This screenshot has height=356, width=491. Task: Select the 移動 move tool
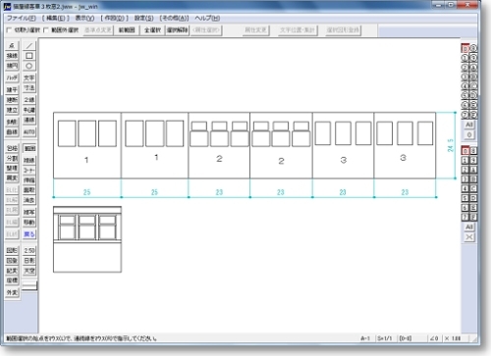point(29,223)
